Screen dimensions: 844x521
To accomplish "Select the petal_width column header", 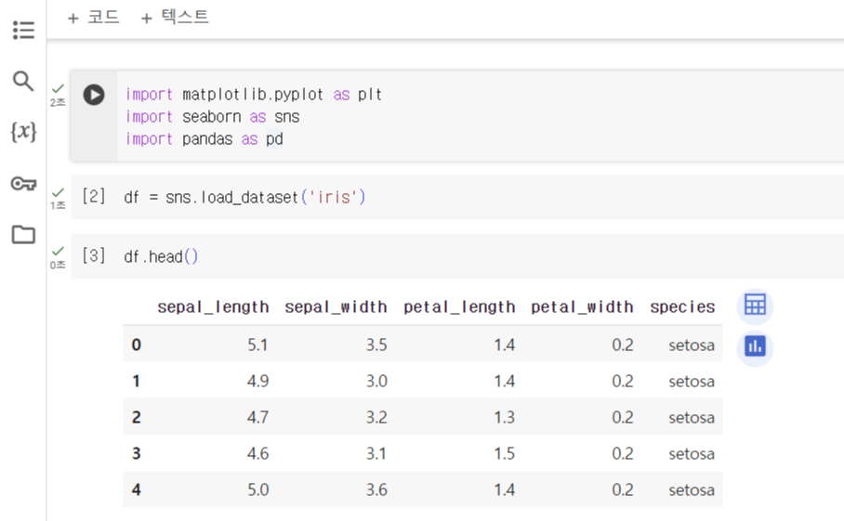I will tap(582, 307).
